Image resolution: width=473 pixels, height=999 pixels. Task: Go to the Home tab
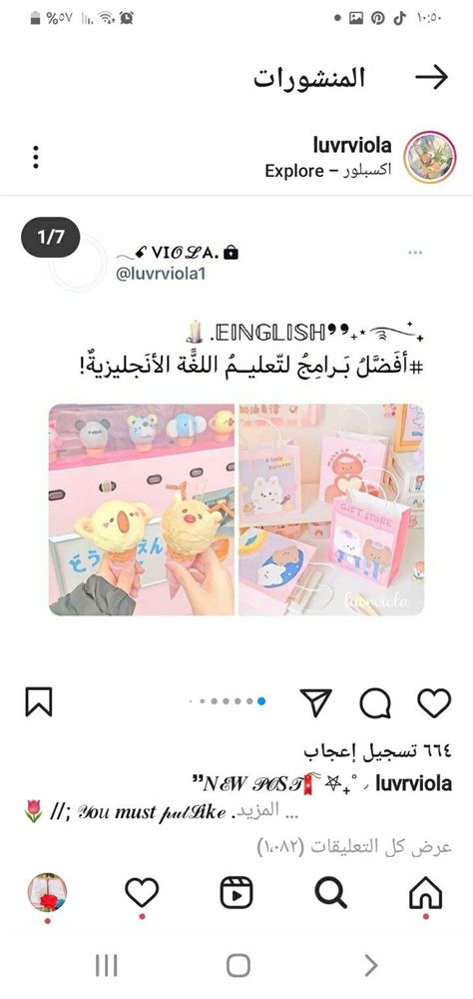pos(425,894)
